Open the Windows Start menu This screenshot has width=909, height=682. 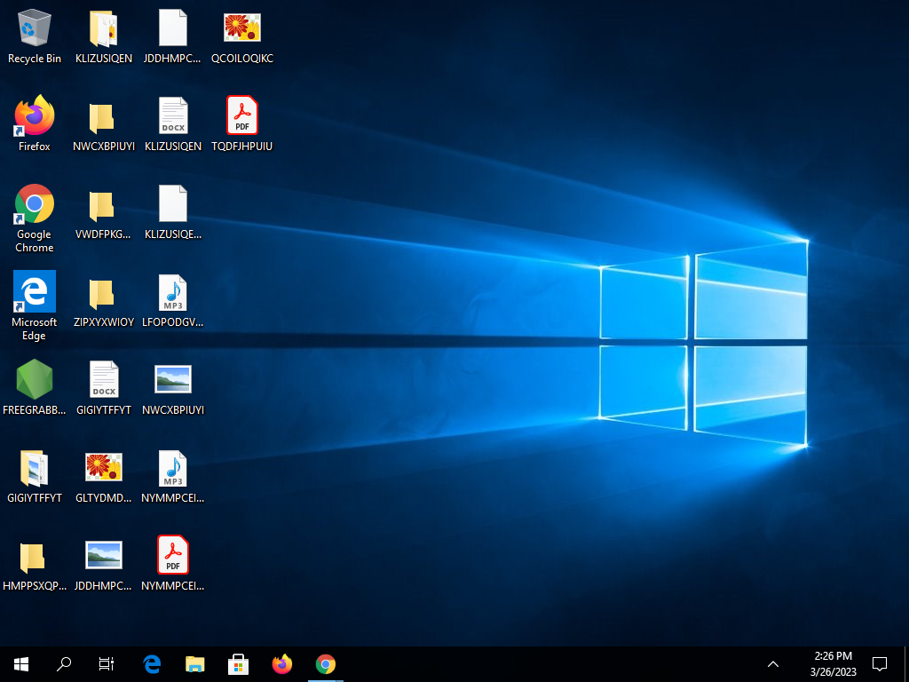point(21,663)
